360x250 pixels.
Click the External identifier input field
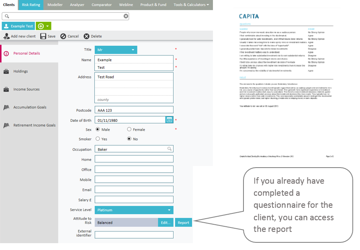134,235
